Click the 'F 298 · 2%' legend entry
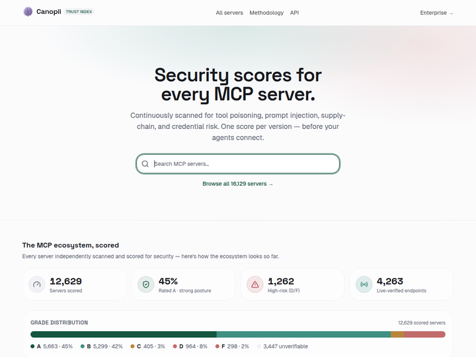The height and width of the screenshot is (357, 476). pos(232,346)
